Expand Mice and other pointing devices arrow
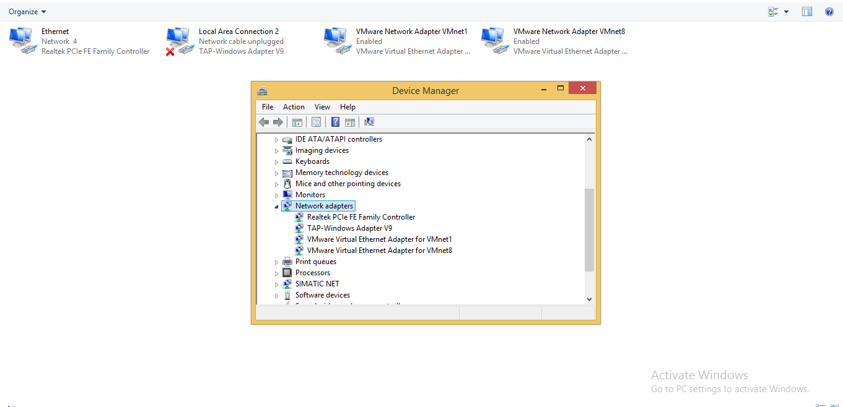The width and height of the screenshot is (843, 407). (x=276, y=184)
